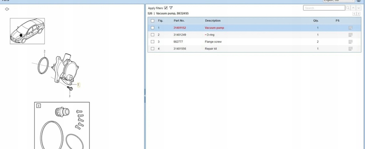Check the Flange screw row checkbox
Image resolution: width=365 pixels, height=149 pixels.
153,42
